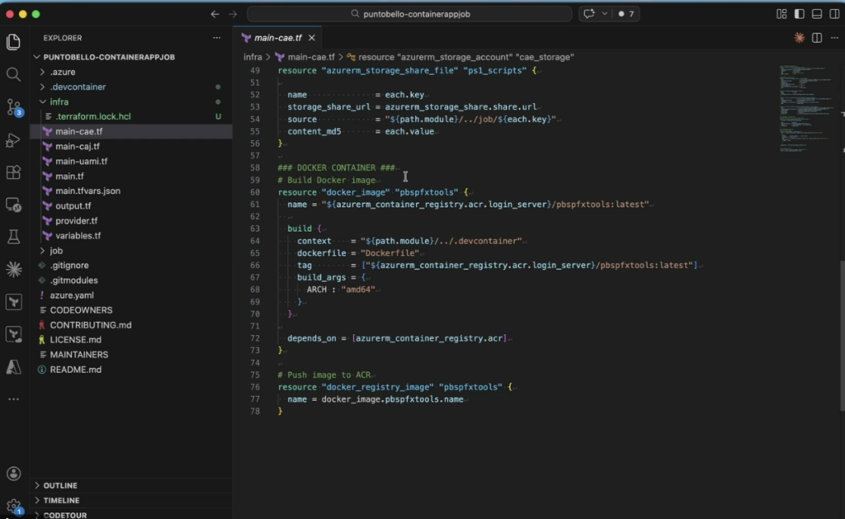Toggle the primary side bar layout button
Viewport: 845px width, 519px height.
[x=799, y=14]
